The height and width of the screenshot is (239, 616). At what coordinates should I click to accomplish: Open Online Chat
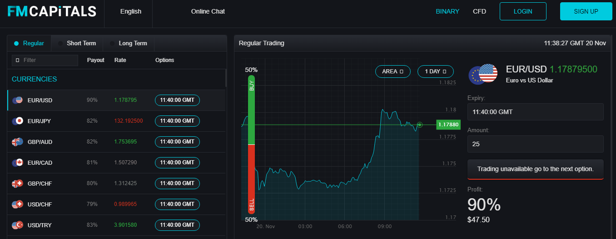coord(208,11)
